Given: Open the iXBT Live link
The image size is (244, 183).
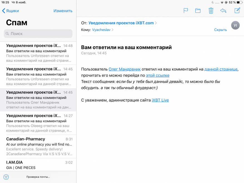Looking at the screenshot, I should 160,100.
